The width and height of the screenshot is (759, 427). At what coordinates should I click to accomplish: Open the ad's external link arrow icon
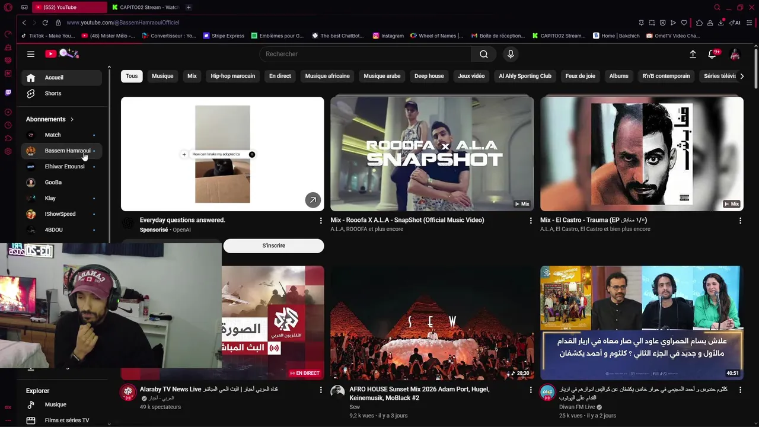pos(312,200)
